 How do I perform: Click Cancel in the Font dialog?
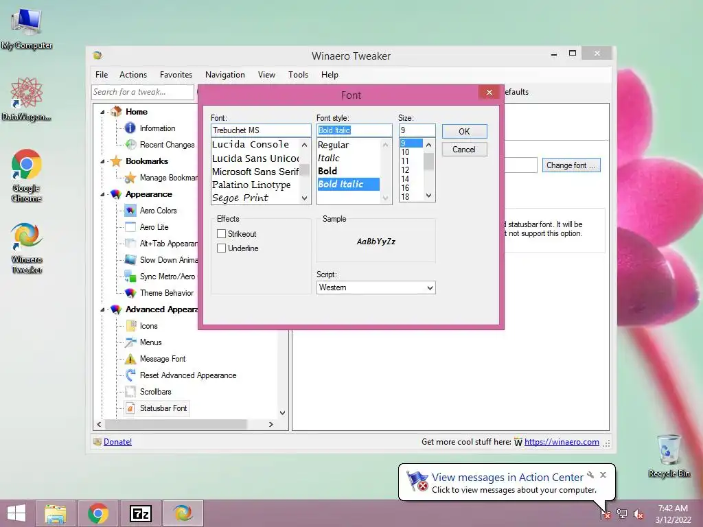[x=465, y=150]
